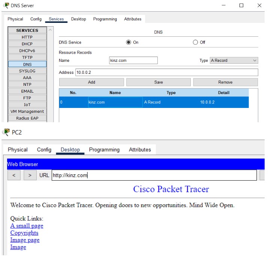Click the Type column header
This screenshot has width=268, height=256.
[x=171, y=93]
